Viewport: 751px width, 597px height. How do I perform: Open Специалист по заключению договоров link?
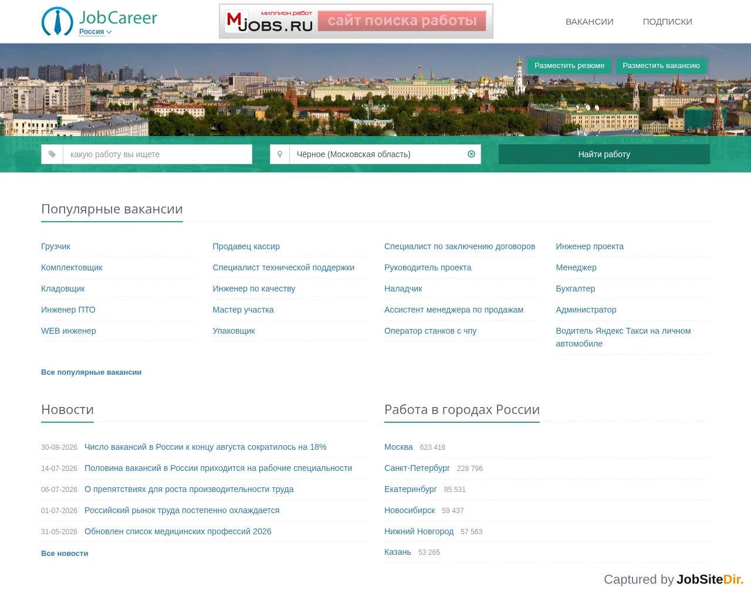(460, 246)
